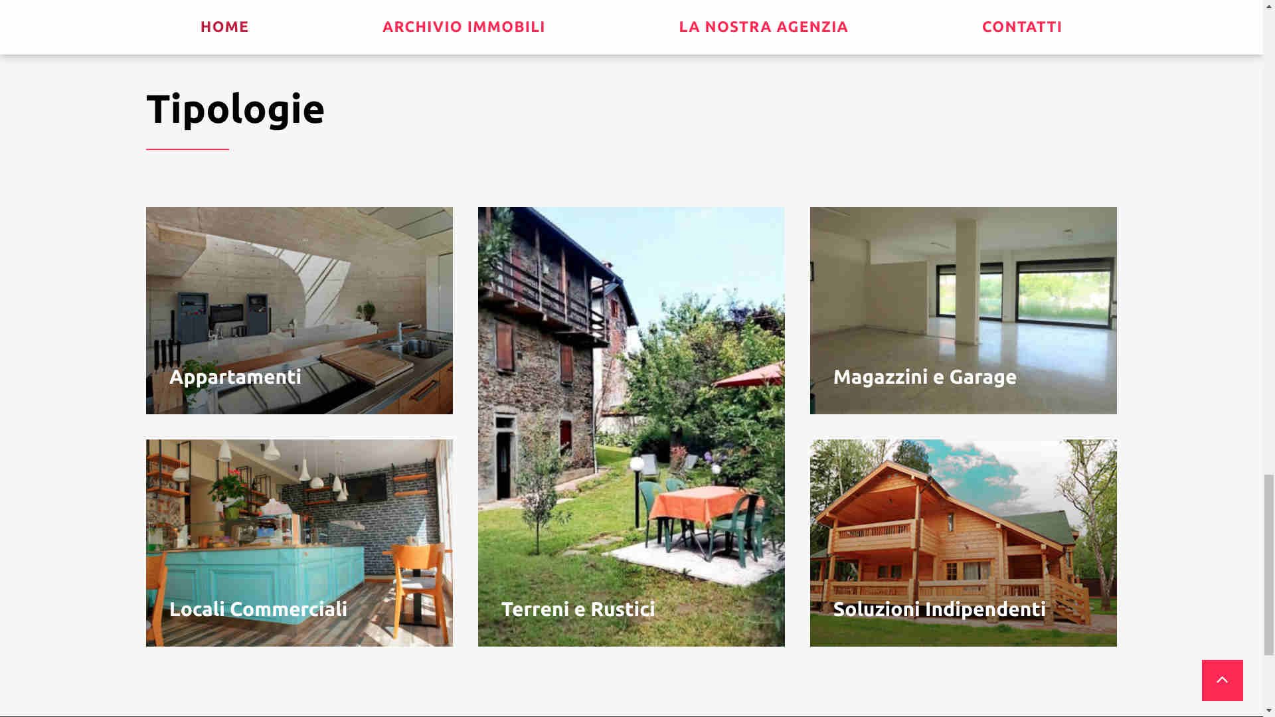Open the CONTATTI menu link
The height and width of the screenshot is (717, 1275).
point(1022,27)
